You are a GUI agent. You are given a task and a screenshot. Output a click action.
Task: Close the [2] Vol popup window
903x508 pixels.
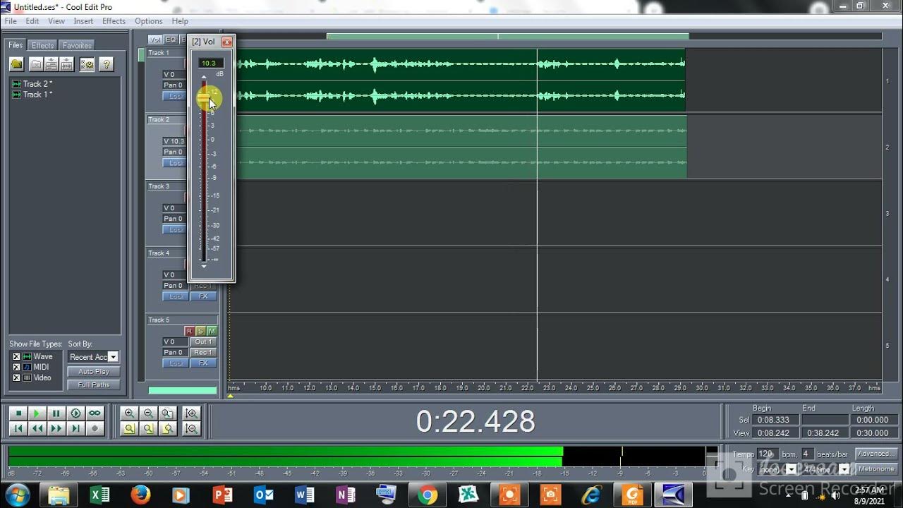pyautogui.click(x=226, y=42)
